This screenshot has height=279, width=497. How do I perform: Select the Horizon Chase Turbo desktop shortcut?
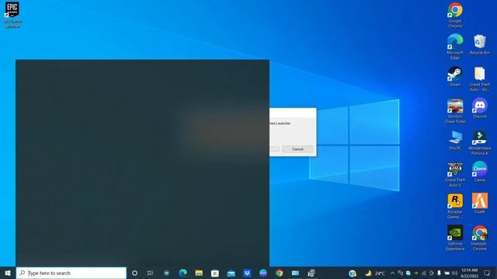[455, 111]
